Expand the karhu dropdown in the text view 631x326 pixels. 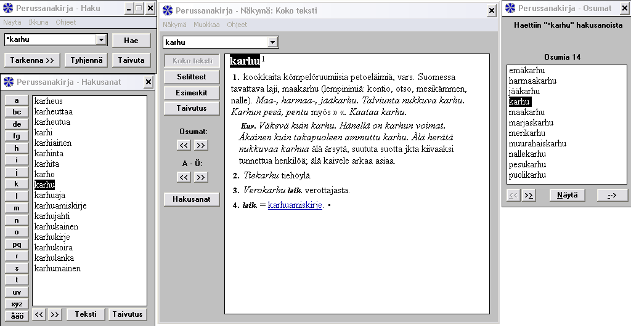click(272, 42)
